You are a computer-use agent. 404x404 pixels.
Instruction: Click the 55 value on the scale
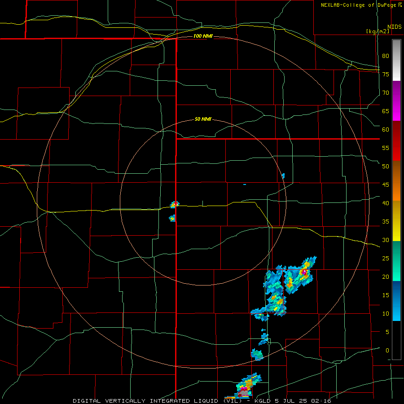[x=386, y=148]
